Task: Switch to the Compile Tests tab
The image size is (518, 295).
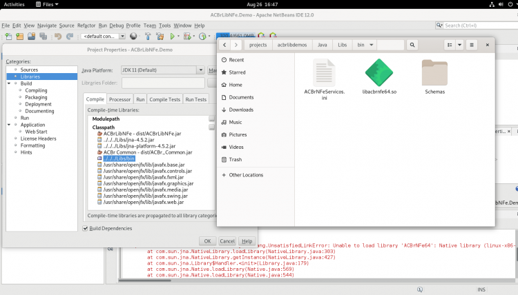Action: tap(164, 99)
